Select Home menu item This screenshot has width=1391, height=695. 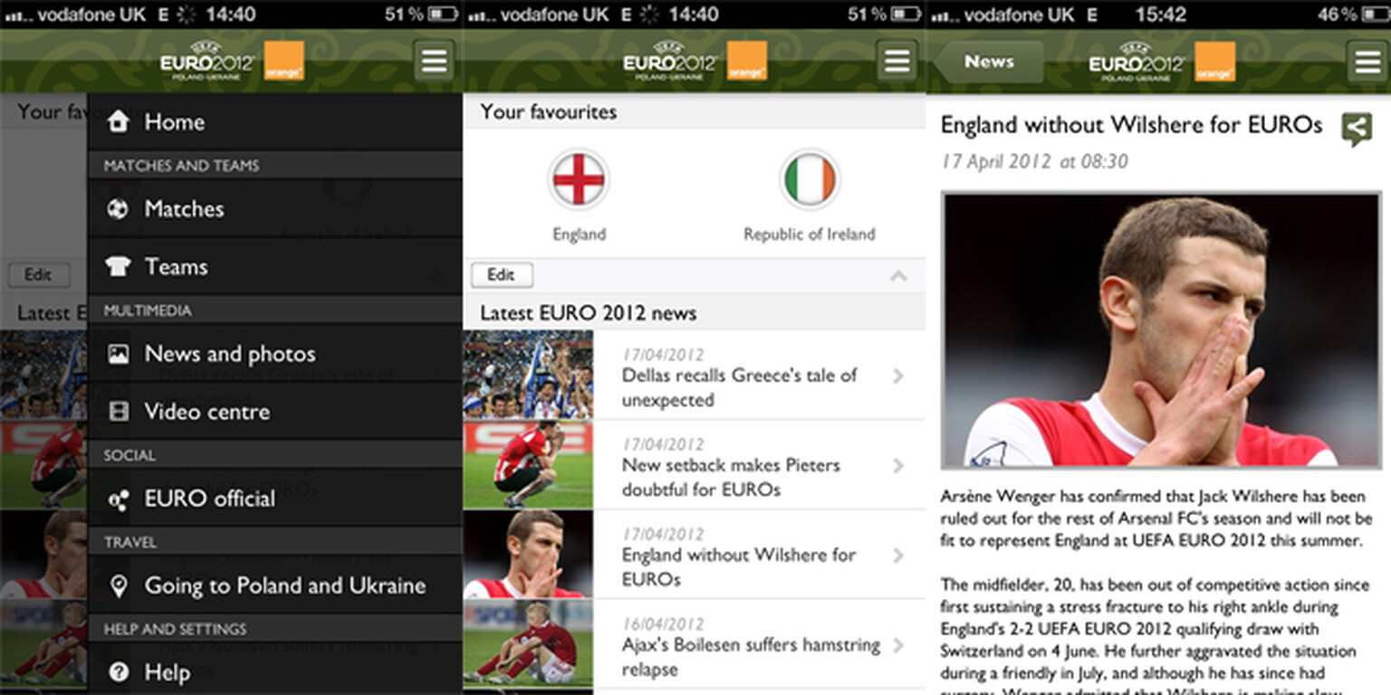tap(275, 121)
